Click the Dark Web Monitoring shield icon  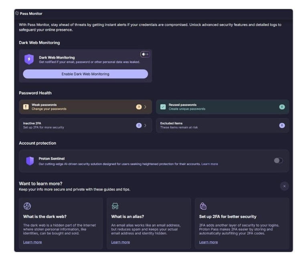(x=29, y=59)
